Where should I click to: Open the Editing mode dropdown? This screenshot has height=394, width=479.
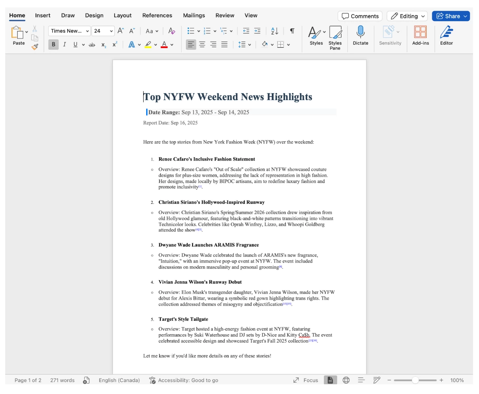(407, 16)
